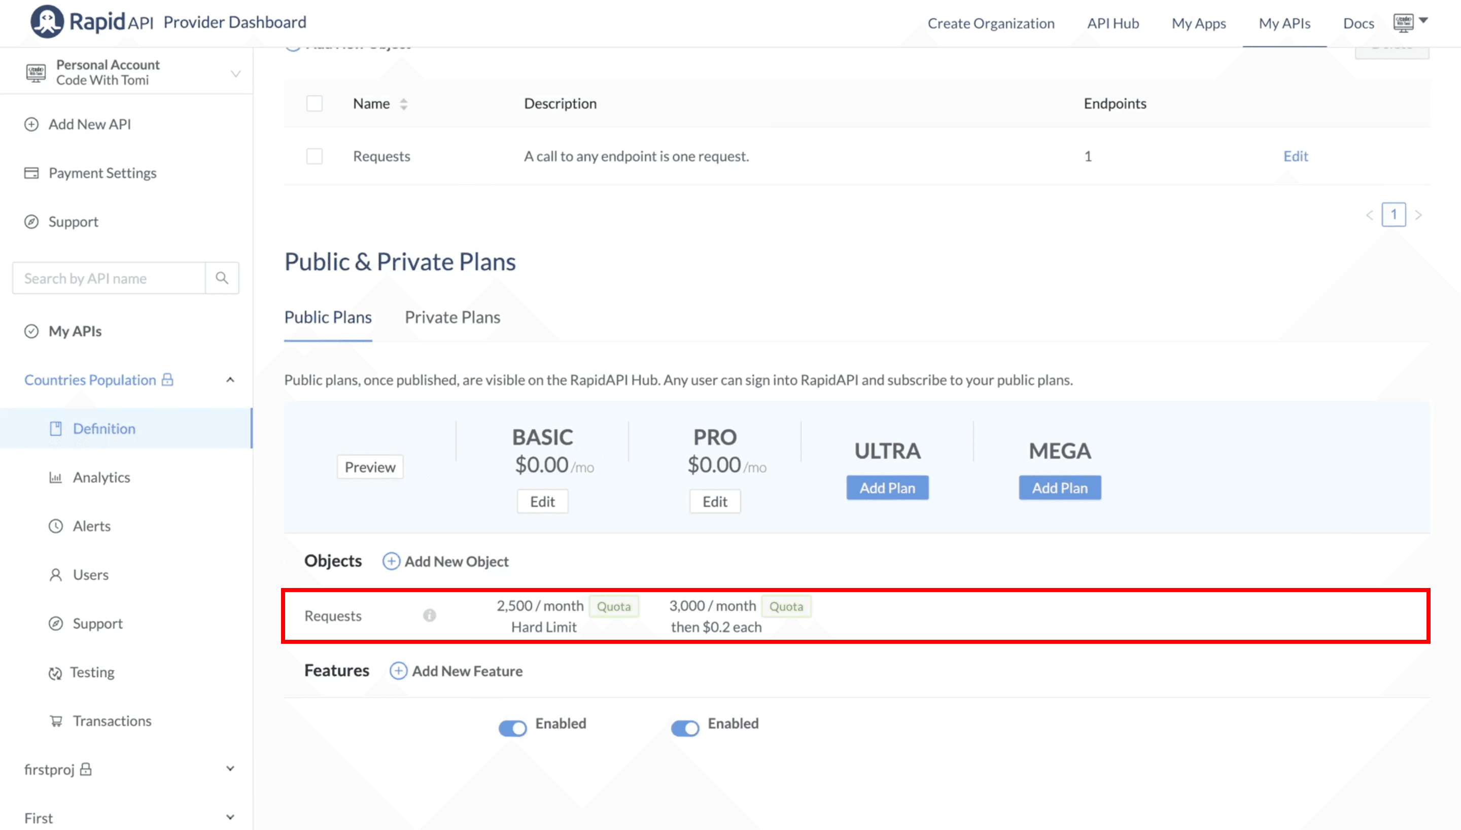This screenshot has width=1461, height=830.
Task: Click the Add New Feature plus icon
Action: pyautogui.click(x=398, y=671)
